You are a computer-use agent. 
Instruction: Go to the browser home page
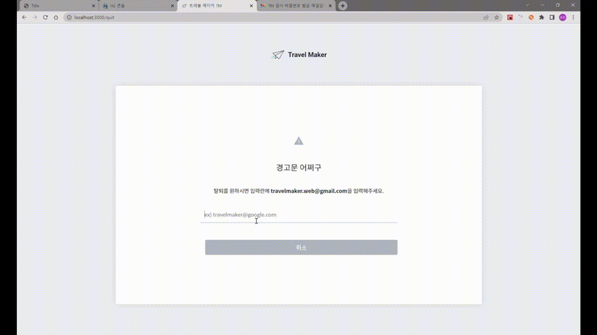click(x=56, y=17)
